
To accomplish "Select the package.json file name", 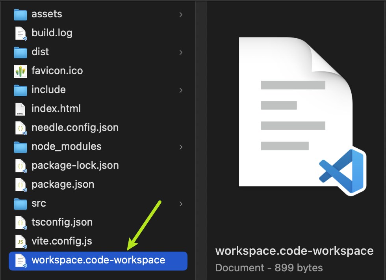I will (x=63, y=185).
